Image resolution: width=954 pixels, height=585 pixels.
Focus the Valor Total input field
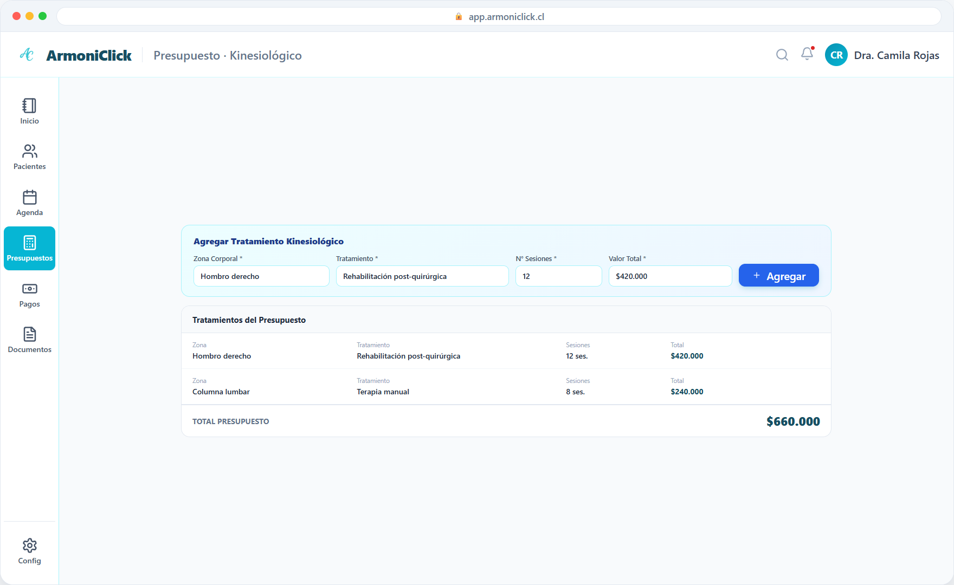pyautogui.click(x=670, y=276)
